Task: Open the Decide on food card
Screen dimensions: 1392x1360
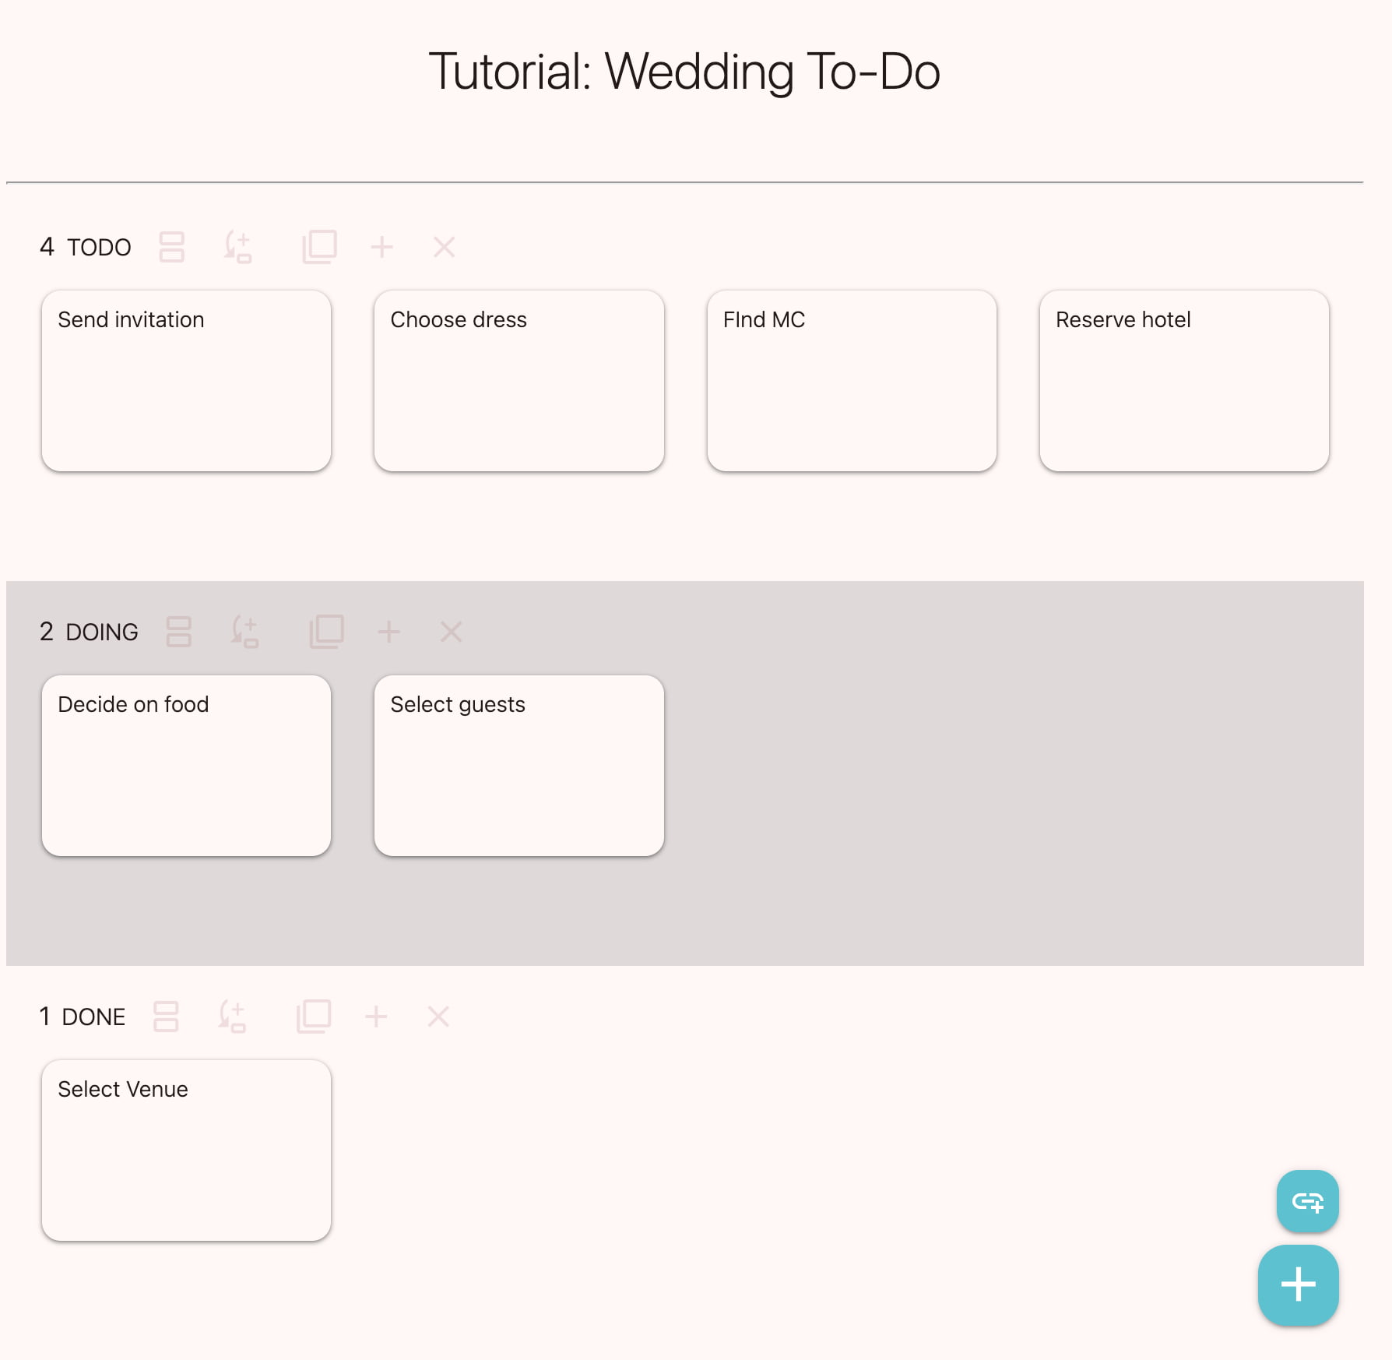Action: [187, 766]
